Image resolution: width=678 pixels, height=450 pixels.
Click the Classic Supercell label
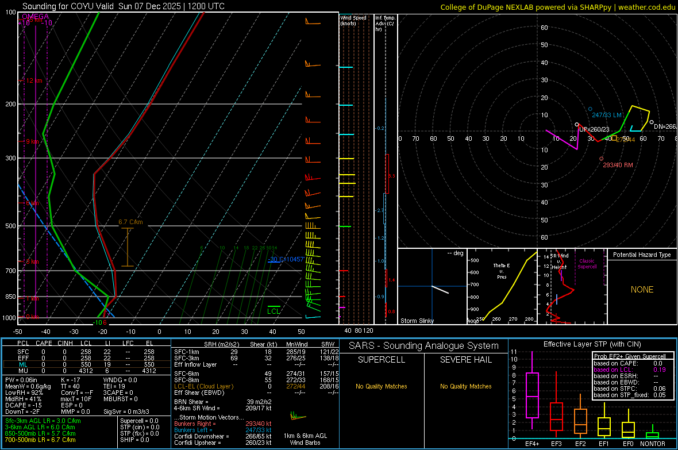coord(587,264)
